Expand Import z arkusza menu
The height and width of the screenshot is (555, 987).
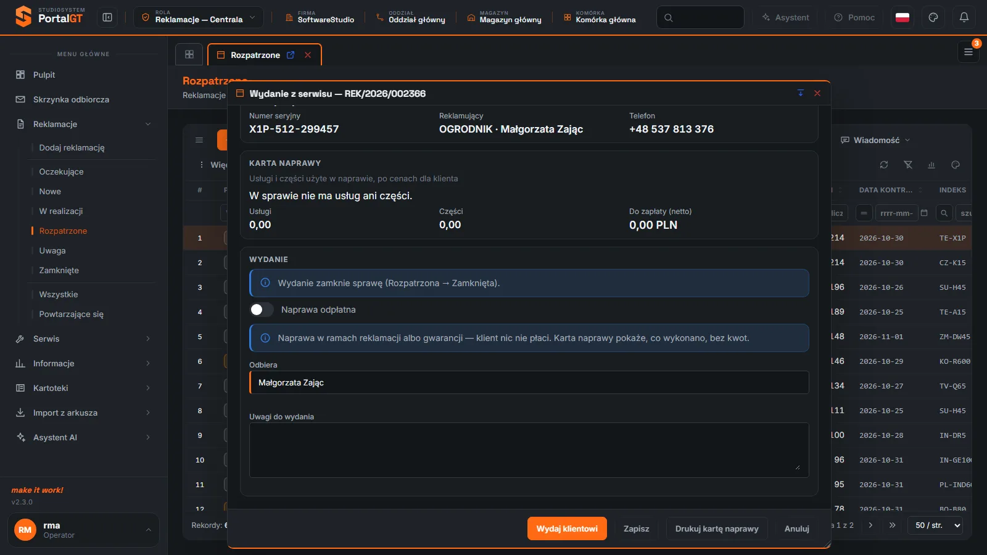point(83,413)
